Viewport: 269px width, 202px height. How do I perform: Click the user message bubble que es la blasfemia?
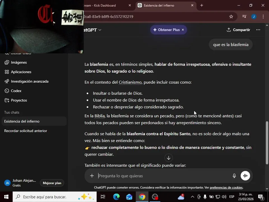click(x=231, y=45)
